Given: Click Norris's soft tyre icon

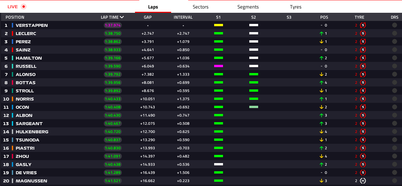Looking at the screenshot, I should click(x=363, y=99).
